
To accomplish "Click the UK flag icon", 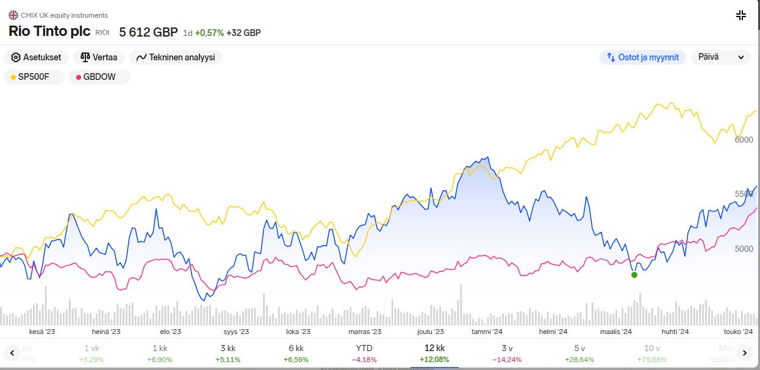I will [x=13, y=15].
